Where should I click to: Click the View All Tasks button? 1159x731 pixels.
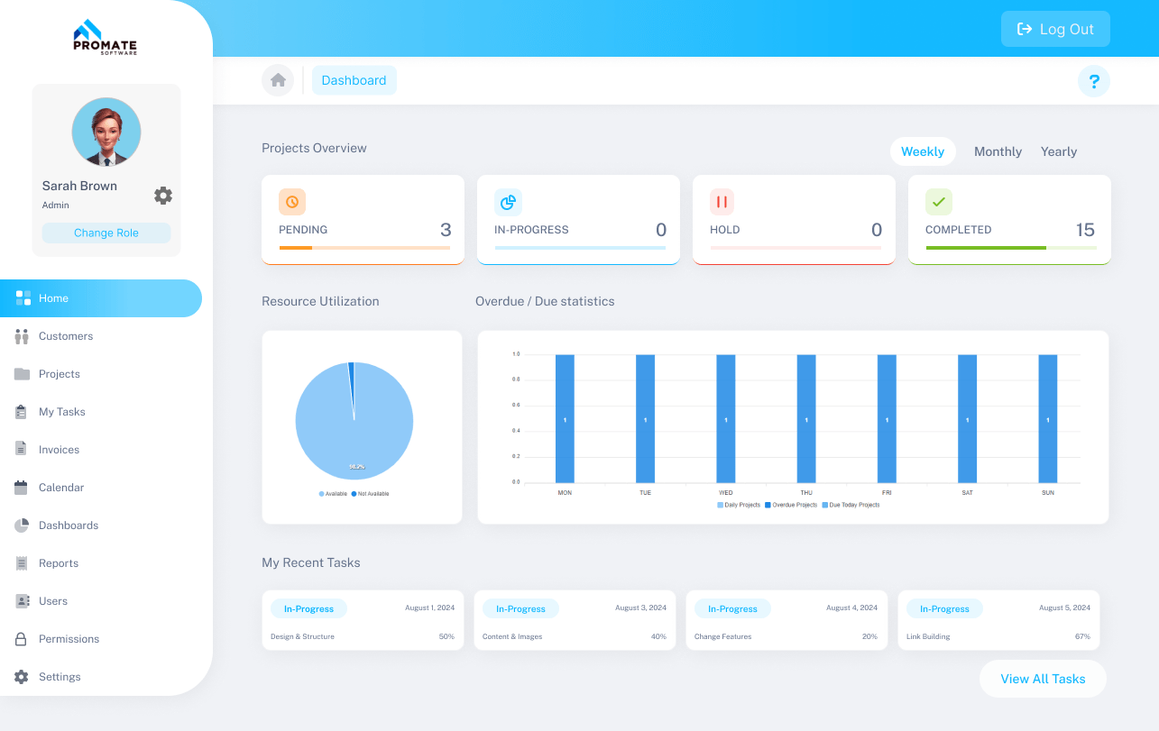[1043, 679]
